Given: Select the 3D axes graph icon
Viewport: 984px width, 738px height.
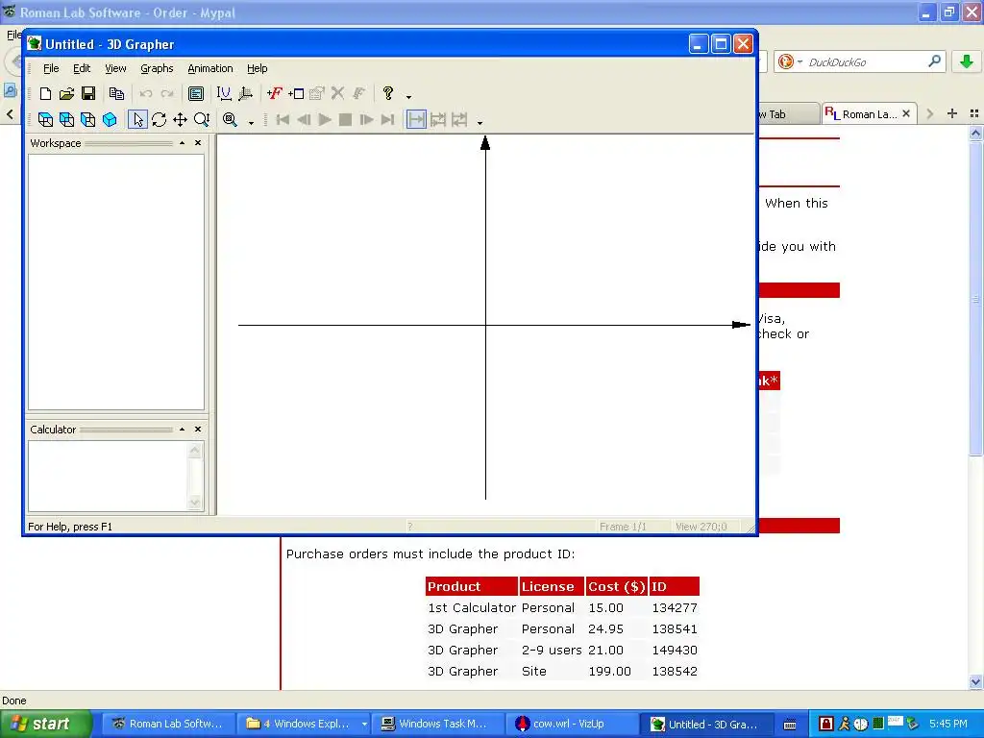Looking at the screenshot, I should point(245,93).
